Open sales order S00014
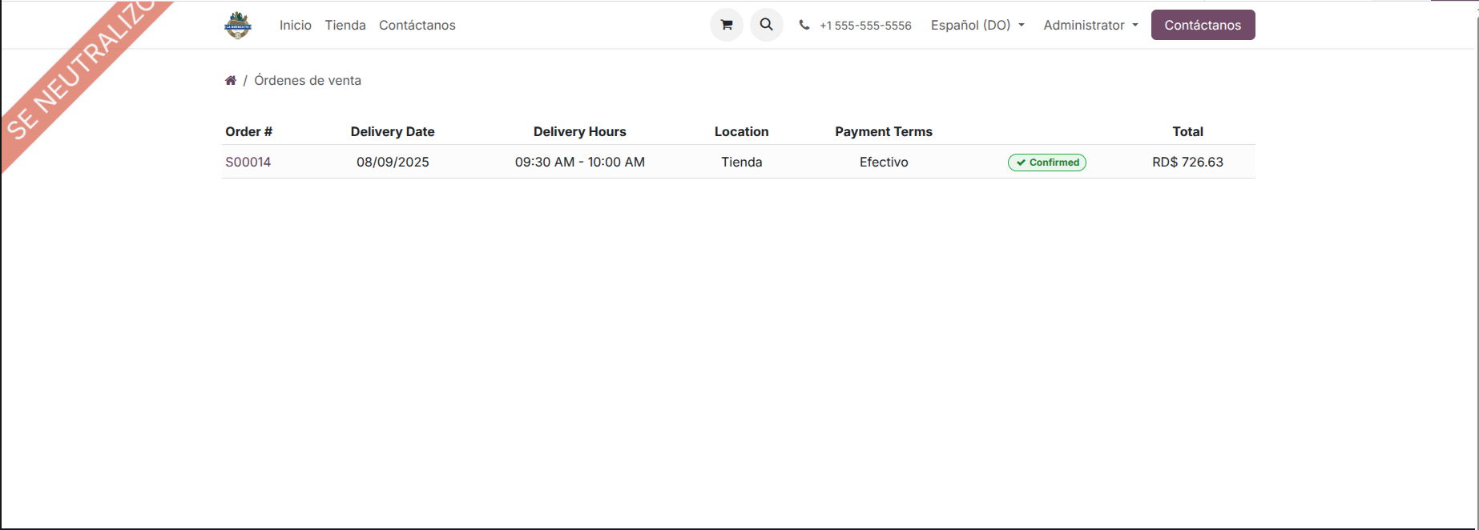This screenshot has width=1479, height=530. point(248,163)
